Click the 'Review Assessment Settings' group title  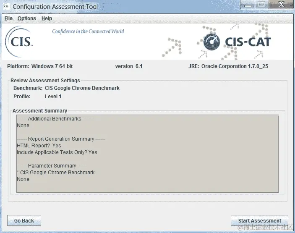click(x=45, y=81)
